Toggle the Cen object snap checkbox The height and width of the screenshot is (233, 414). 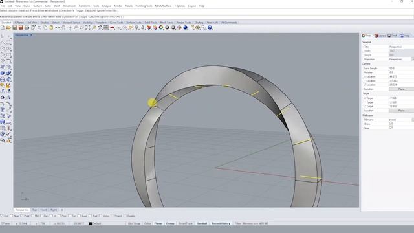click(41, 216)
